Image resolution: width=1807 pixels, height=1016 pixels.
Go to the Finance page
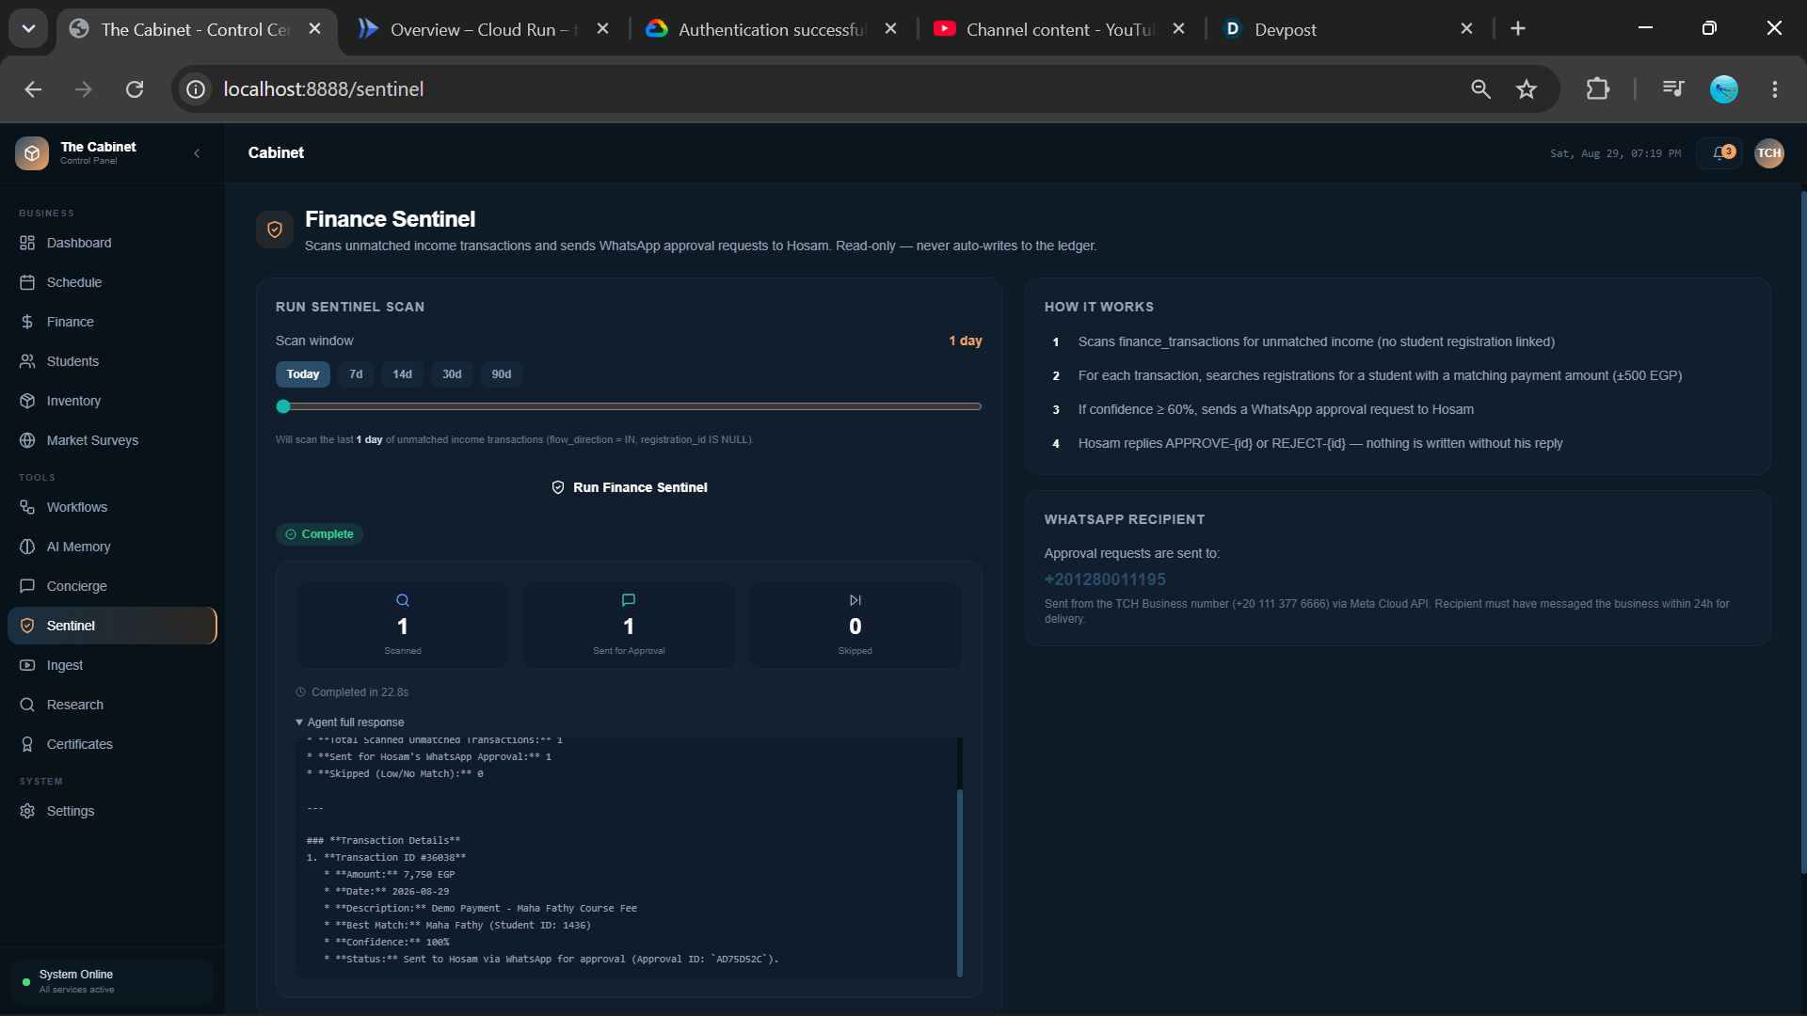tap(112, 322)
